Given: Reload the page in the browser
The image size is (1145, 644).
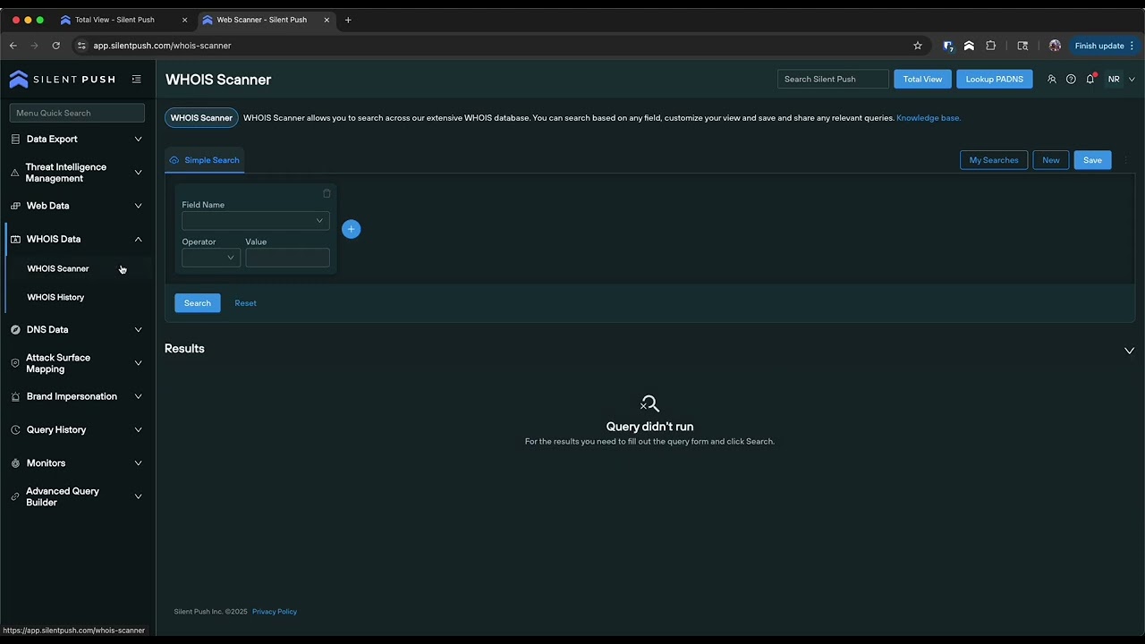Looking at the screenshot, I should (x=56, y=46).
